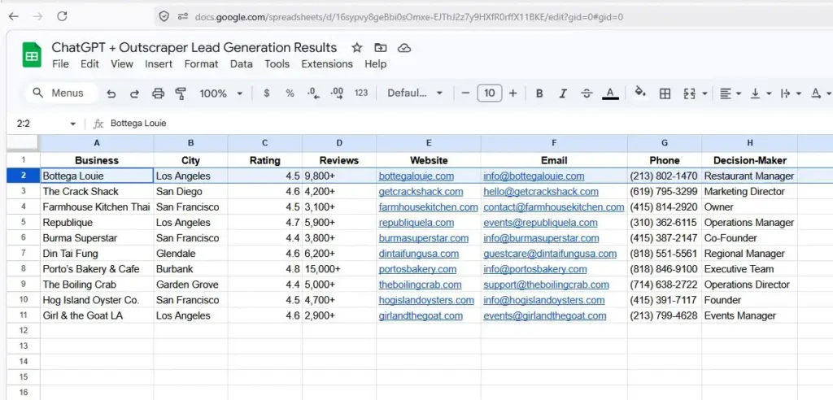Click the print icon
The width and height of the screenshot is (833, 400).
click(159, 93)
